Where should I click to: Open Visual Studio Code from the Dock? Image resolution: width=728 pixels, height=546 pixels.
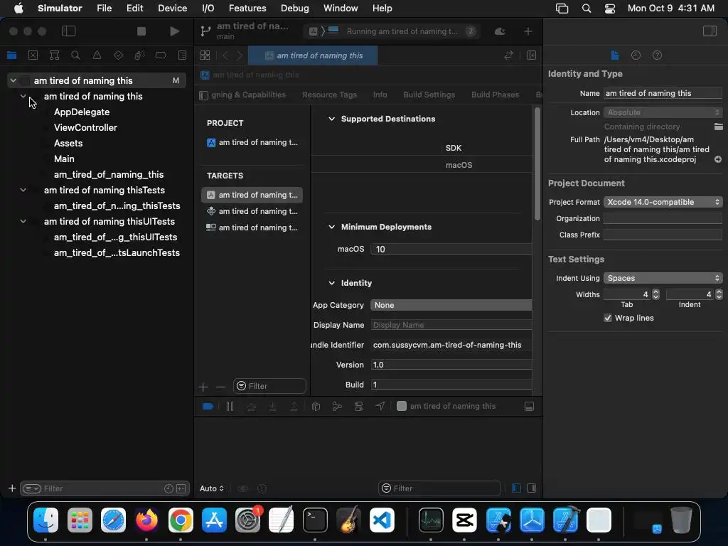(382, 520)
